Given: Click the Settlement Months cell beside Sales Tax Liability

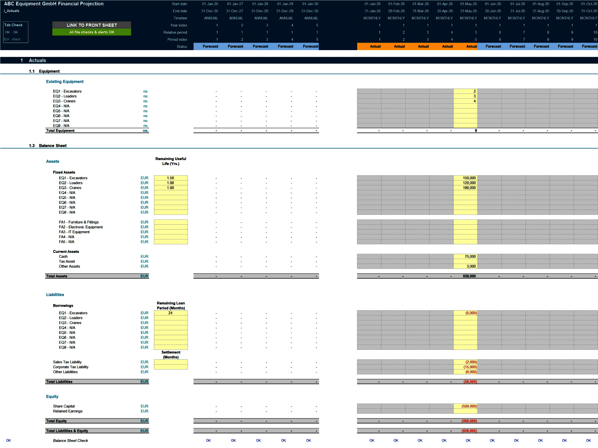Looking at the screenshot, I should [171, 362].
